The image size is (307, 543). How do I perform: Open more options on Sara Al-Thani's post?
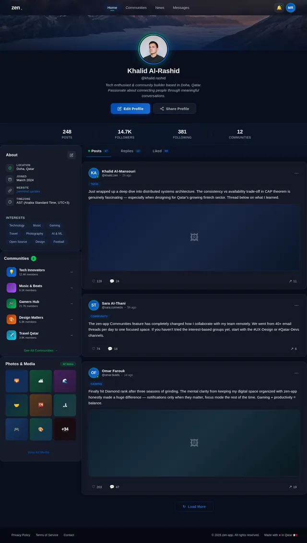296,305
